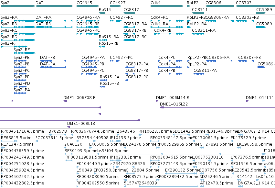Click EST RH10623.5prime
Image resolution: width=275 pixels, height=188 pixels.
pos(155,131)
